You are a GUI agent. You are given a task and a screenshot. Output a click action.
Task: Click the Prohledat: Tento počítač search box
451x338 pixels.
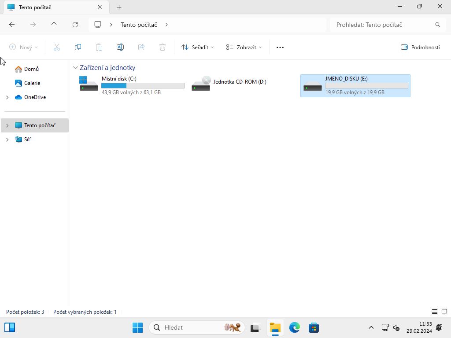[383, 25]
